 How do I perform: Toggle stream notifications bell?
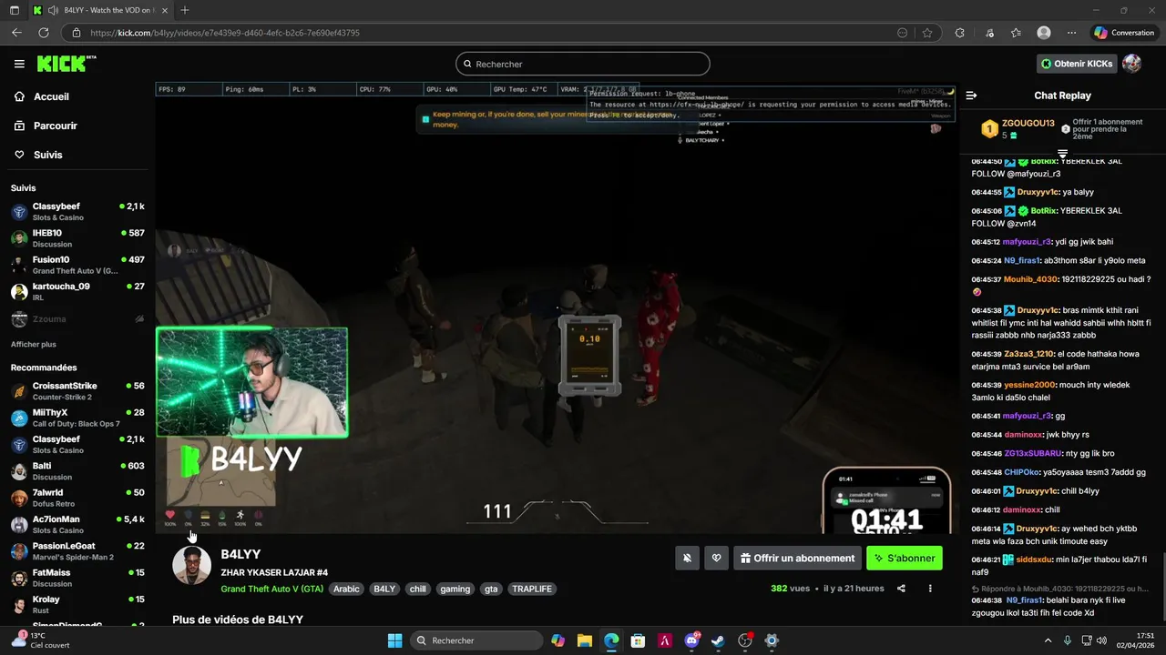pos(687,558)
